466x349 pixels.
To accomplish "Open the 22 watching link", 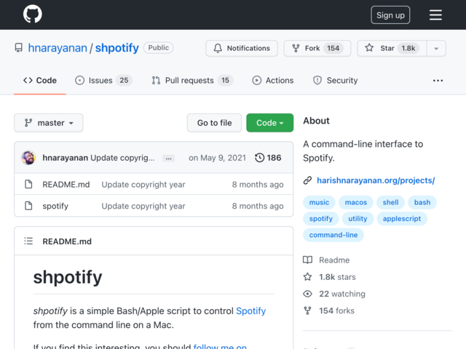I will click(342, 294).
